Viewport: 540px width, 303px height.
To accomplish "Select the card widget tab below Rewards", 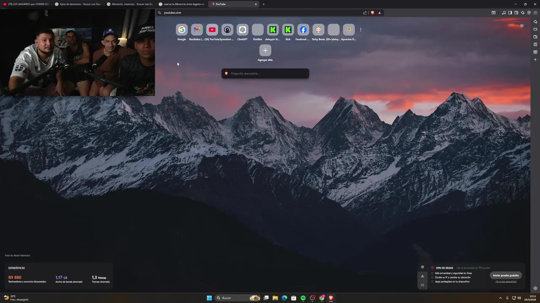I will click(x=422, y=285).
